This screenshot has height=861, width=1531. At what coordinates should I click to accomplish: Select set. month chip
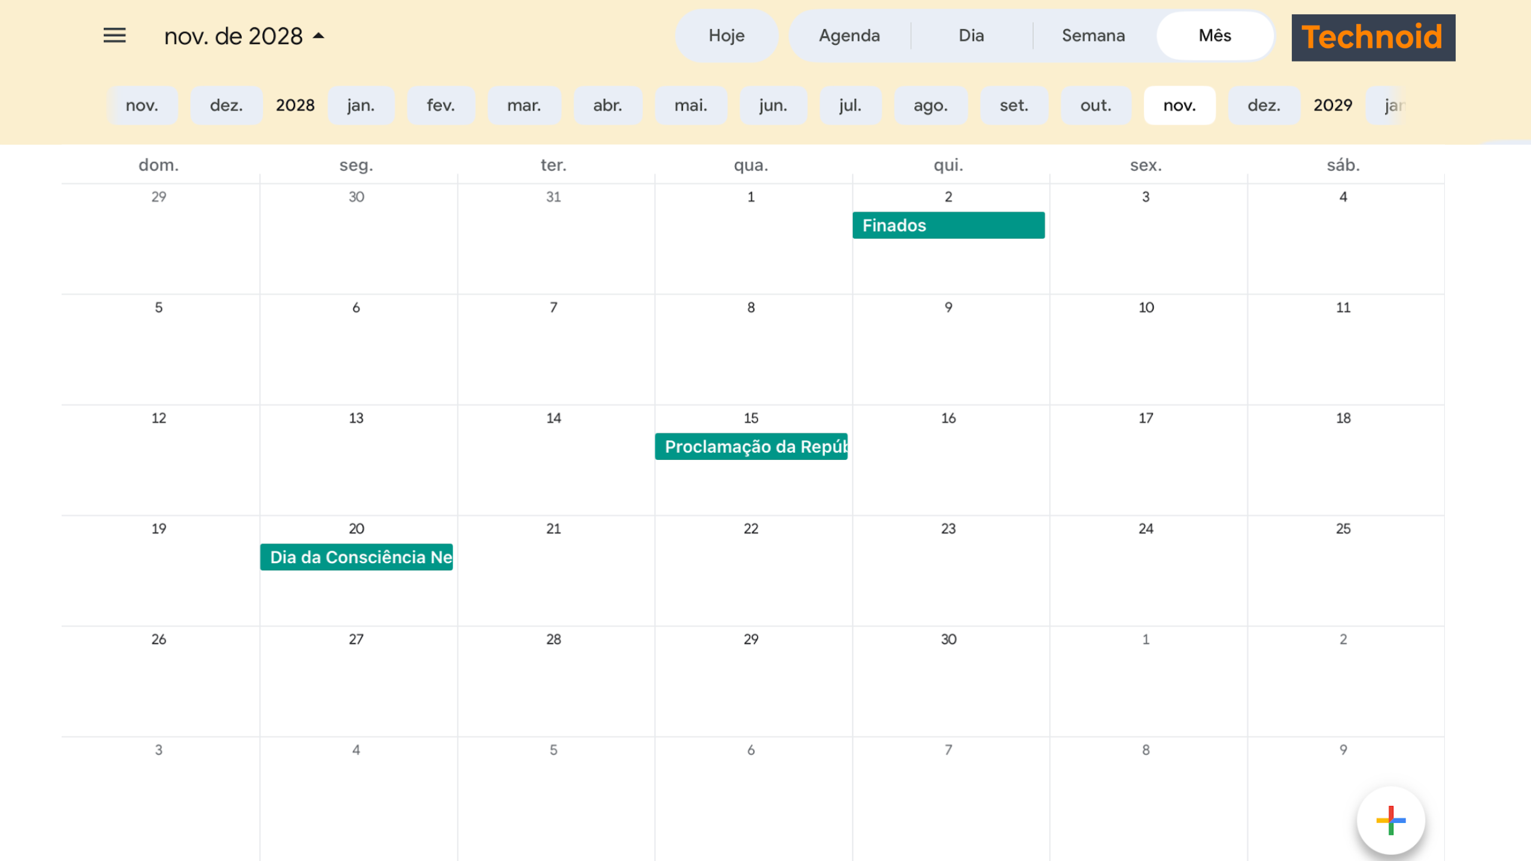(x=1013, y=105)
